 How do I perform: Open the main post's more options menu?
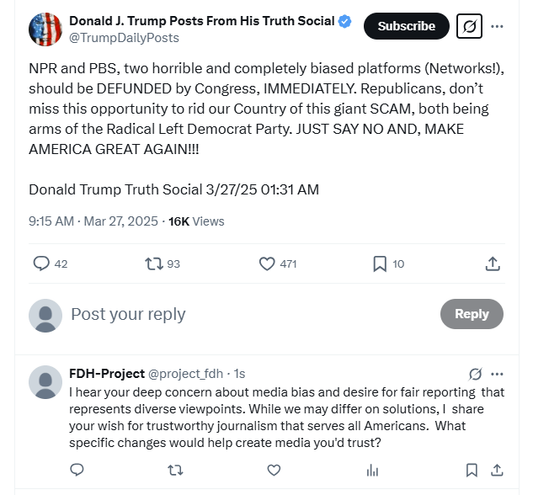coord(497,26)
